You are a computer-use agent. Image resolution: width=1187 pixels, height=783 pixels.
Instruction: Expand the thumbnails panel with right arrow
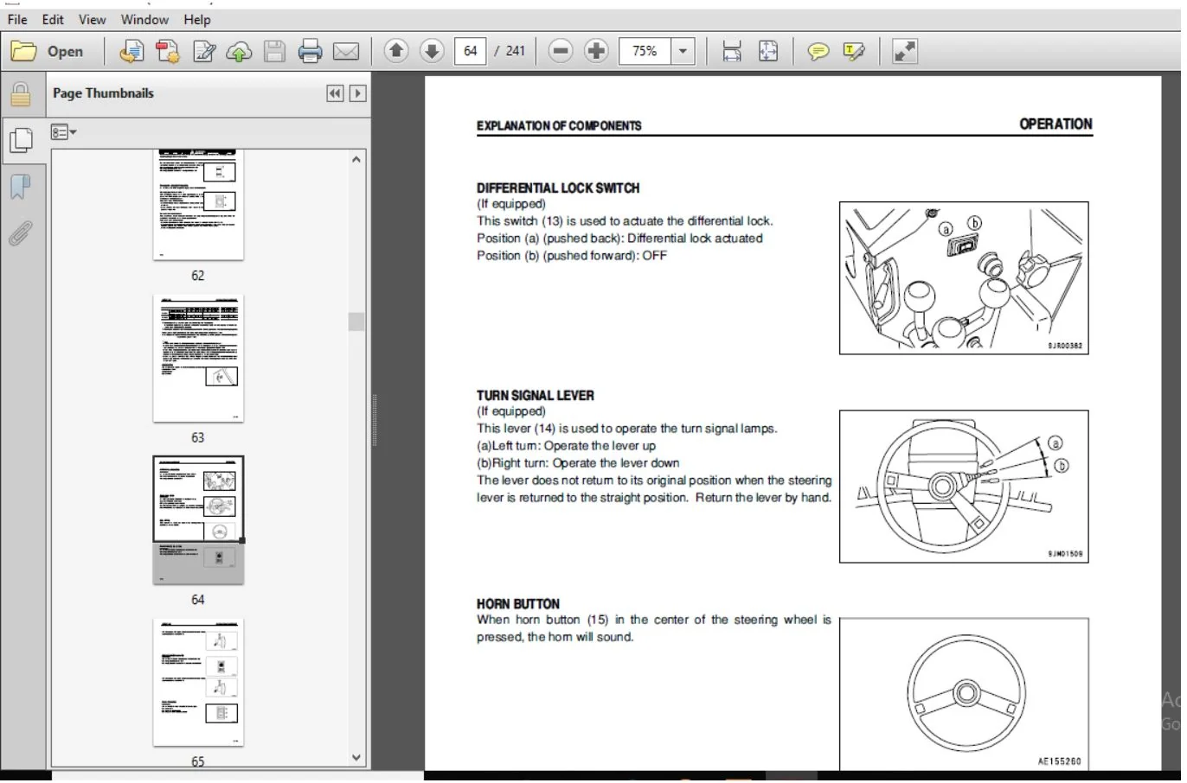pyautogui.click(x=357, y=93)
